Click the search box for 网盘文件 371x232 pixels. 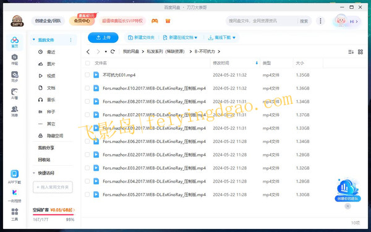(262, 21)
